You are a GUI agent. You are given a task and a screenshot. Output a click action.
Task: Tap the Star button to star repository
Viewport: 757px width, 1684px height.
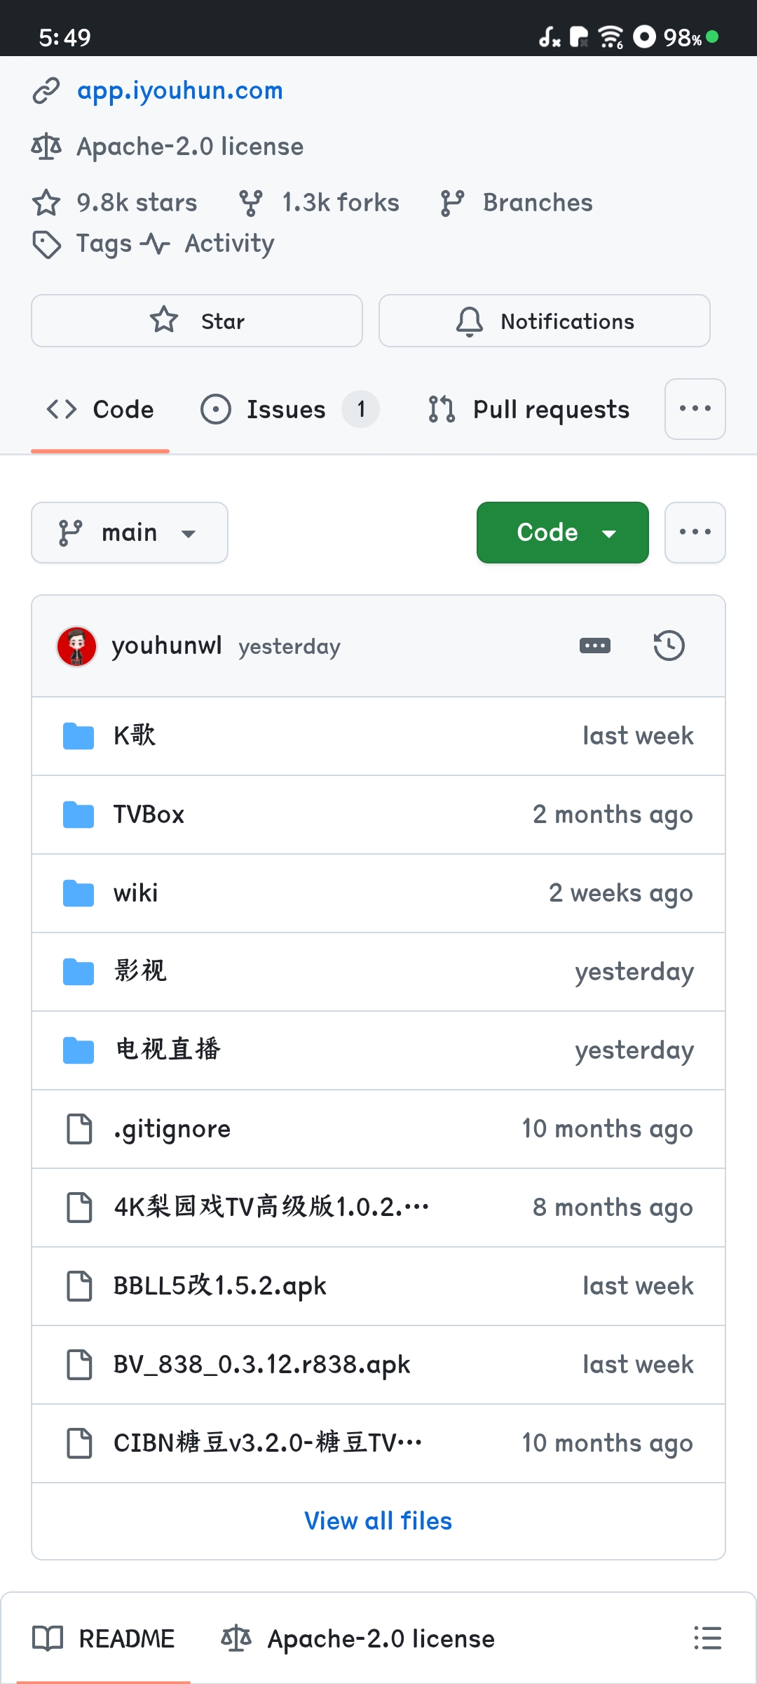click(197, 321)
